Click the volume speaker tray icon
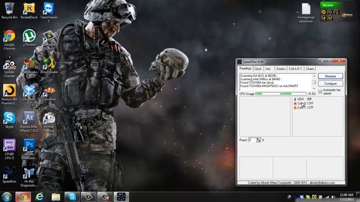 point(332,197)
